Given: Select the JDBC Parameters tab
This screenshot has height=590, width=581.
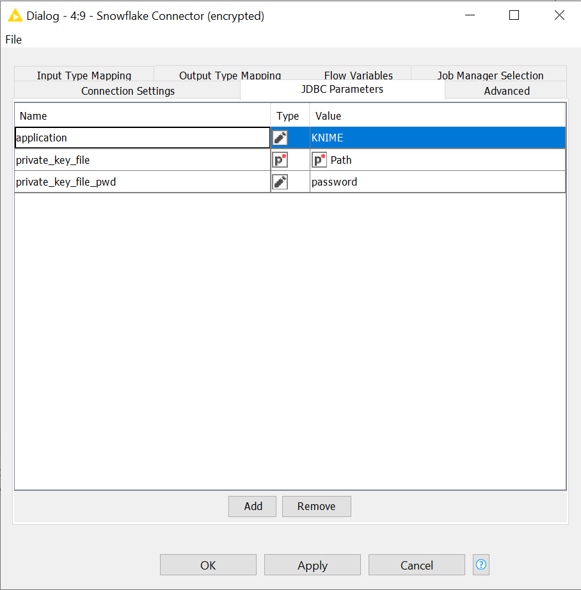Looking at the screenshot, I should (x=342, y=89).
